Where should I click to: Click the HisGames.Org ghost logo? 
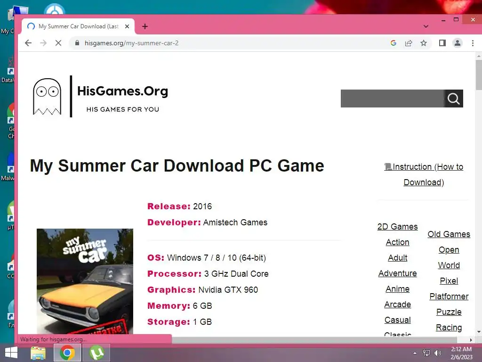tap(47, 96)
